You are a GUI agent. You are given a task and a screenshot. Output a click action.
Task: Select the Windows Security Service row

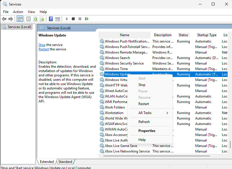pos(163,63)
